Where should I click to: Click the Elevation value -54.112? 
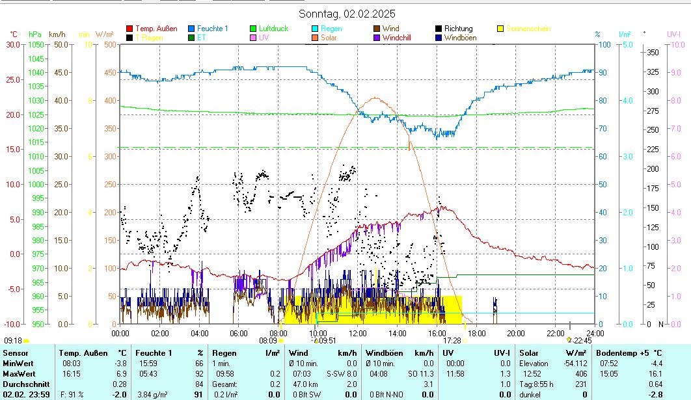point(576,364)
